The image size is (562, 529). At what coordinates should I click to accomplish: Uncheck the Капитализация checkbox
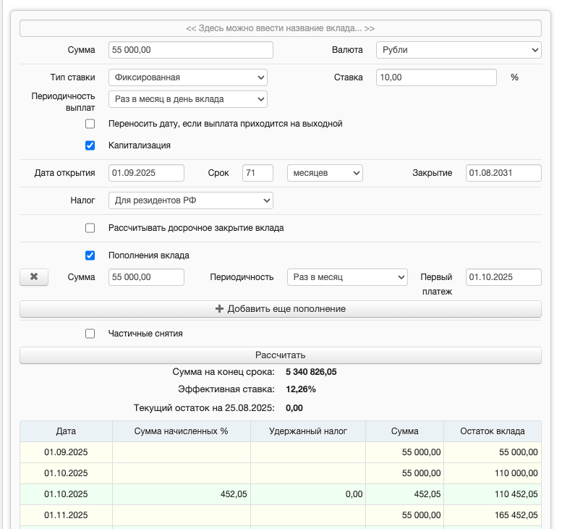click(90, 145)
